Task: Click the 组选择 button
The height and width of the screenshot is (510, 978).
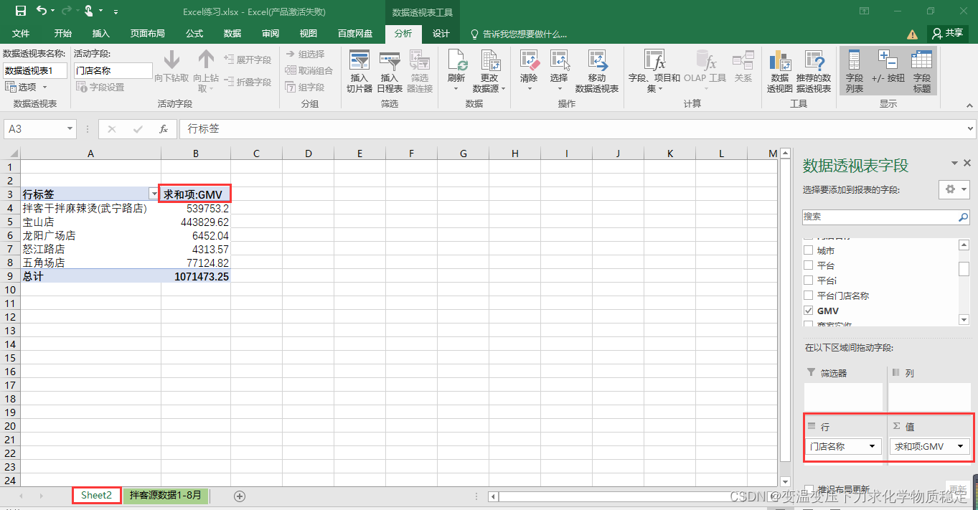Action: coord(305,54)
